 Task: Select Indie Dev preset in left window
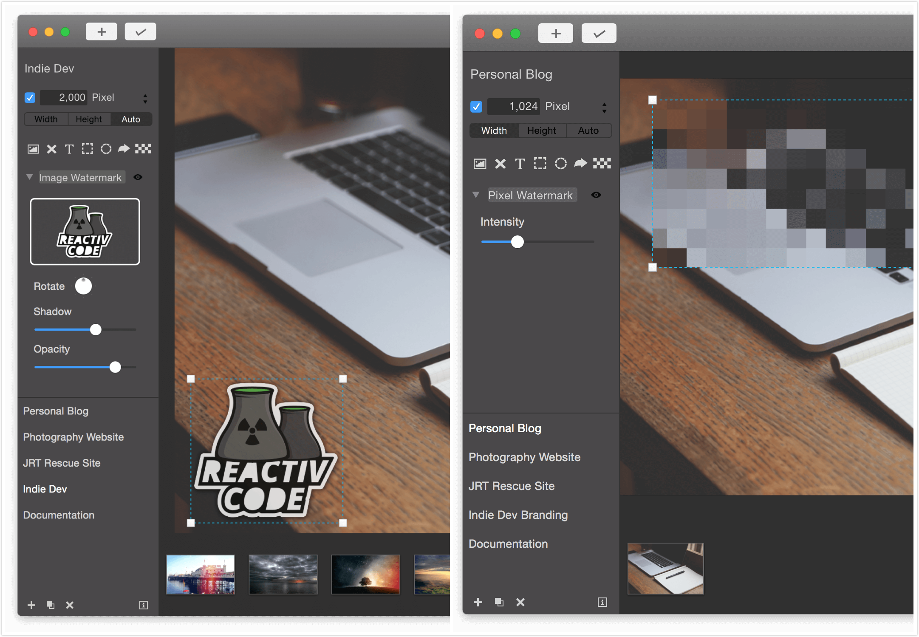(45, 489)
